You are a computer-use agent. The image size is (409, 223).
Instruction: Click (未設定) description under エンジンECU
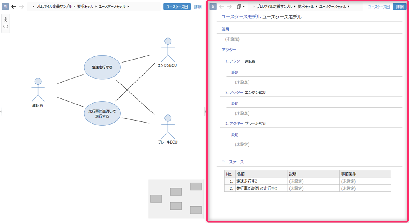(242, 113)
